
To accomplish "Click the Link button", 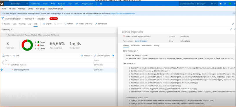I will click(16, 56).
